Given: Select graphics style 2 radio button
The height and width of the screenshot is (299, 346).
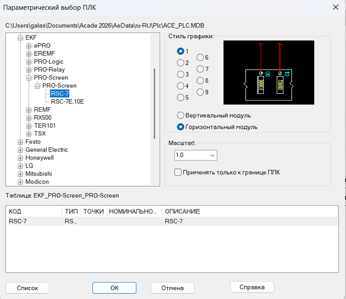Looking at the screenshot, I should click(181, 63).
